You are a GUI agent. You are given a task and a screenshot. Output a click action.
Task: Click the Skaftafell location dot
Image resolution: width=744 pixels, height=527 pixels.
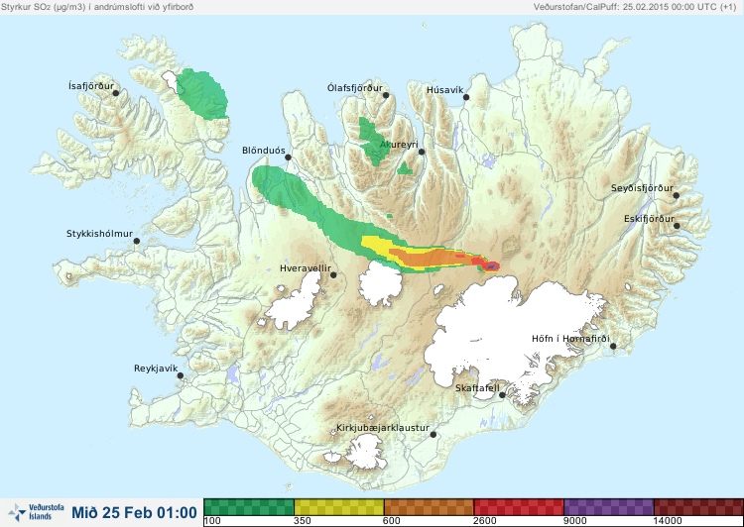pos(503,395)
